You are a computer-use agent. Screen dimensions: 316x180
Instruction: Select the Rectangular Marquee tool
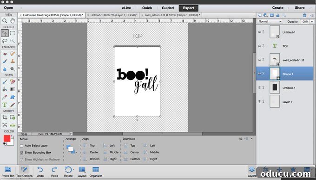[x=13, y=33]
